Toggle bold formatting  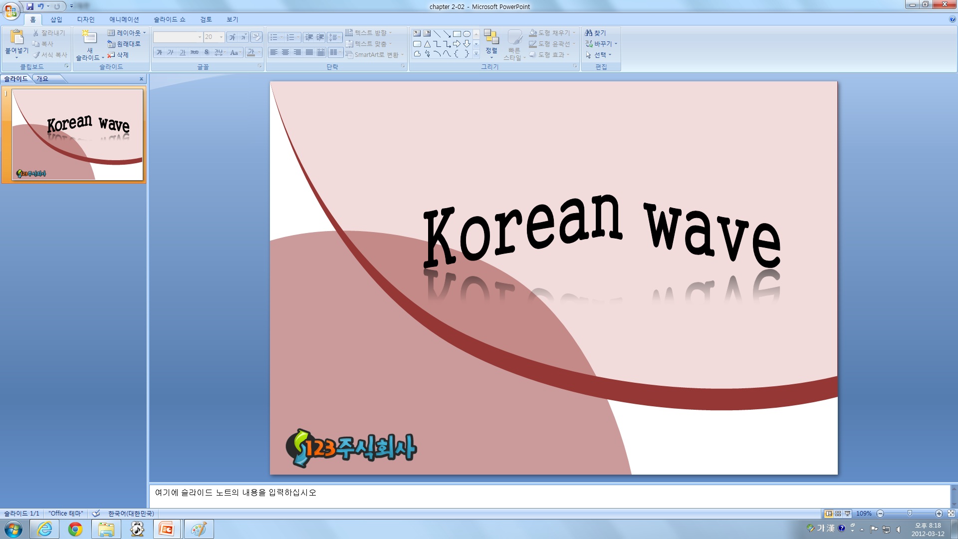(159, 52)
